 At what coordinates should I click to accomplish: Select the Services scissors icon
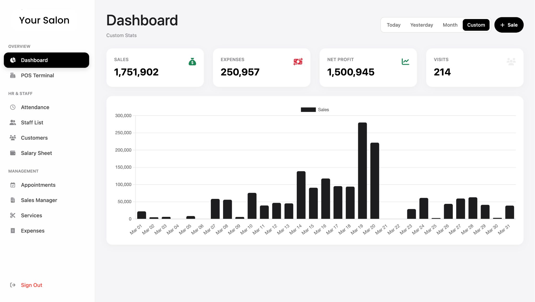(13, 215)
